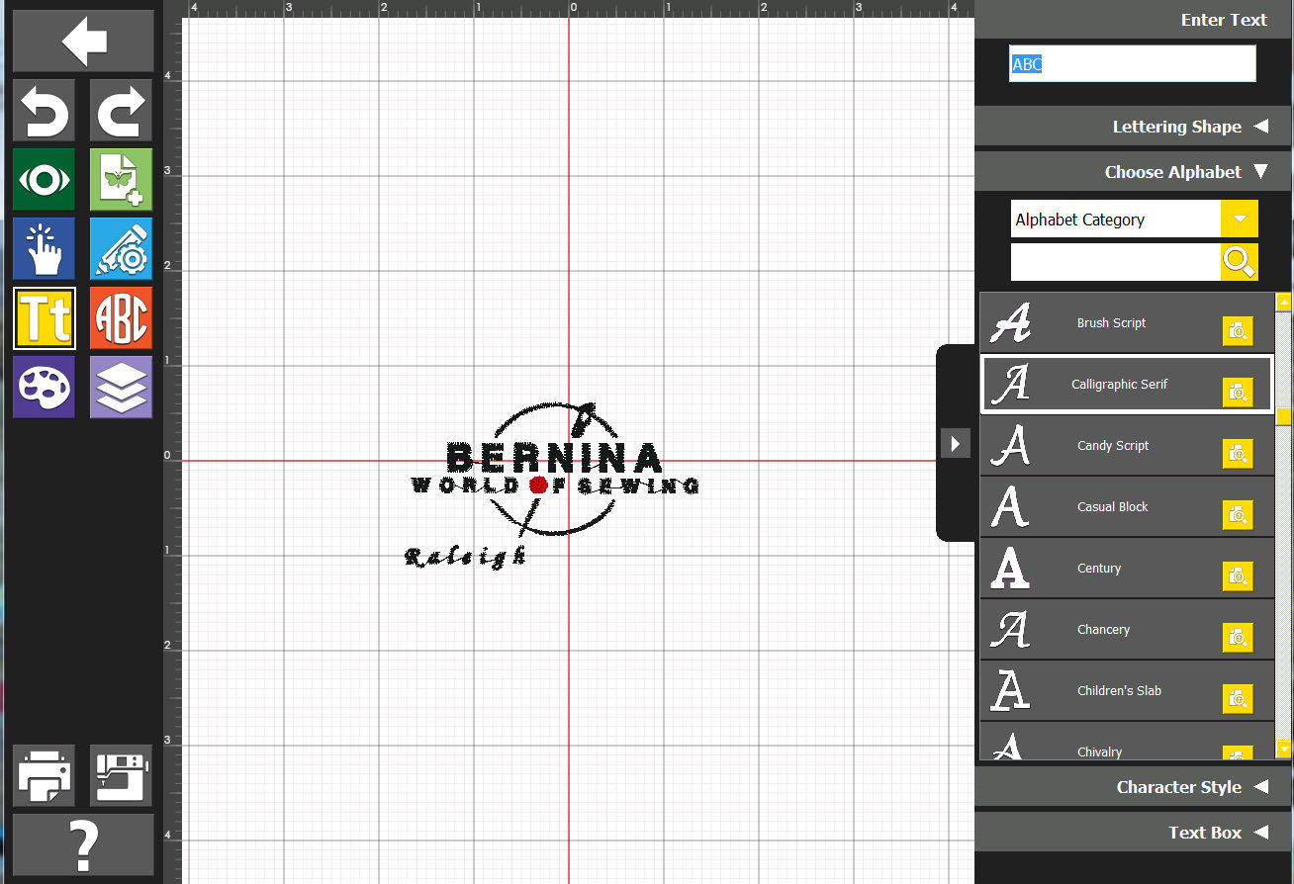Open the color palette tool
Viewport: 1294px width, 884px height.
pyautogui.click(x=44, y=388)
